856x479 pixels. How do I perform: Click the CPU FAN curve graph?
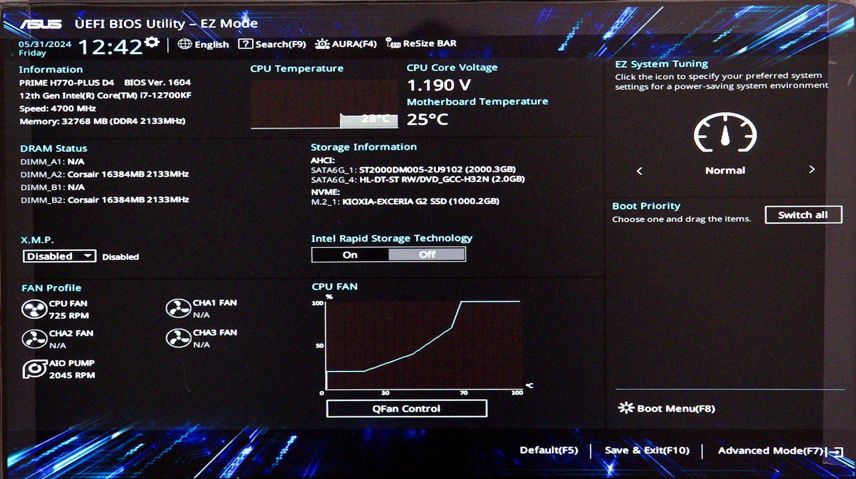click(423, 344)
